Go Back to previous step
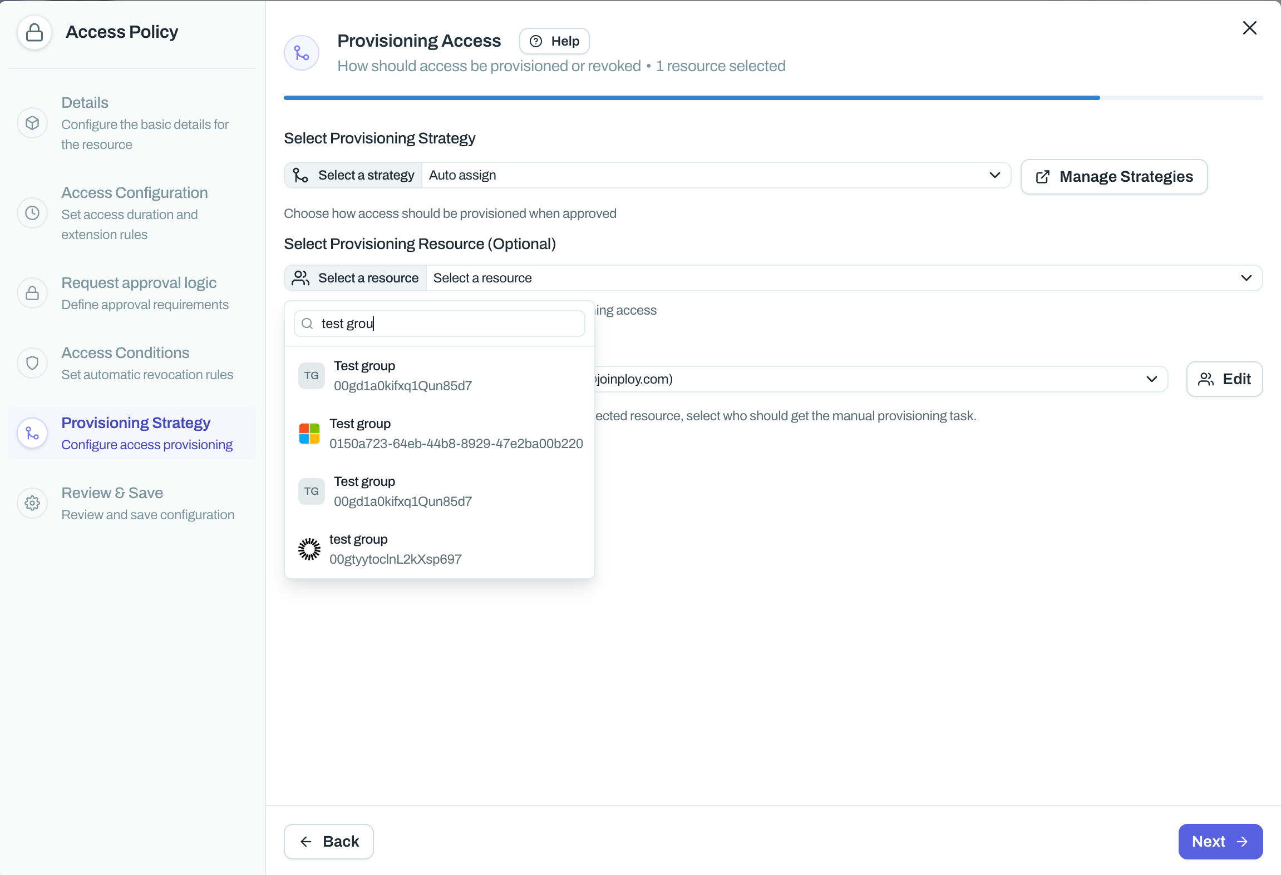The height and width of the screenshot is (875, 1281). 329,841
